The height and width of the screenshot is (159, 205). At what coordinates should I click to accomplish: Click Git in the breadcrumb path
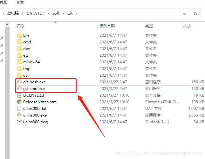click(x=70, y=13)
